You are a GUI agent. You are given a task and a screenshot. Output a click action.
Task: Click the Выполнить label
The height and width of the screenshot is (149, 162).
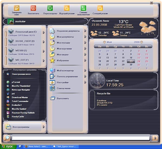coord(63,99)
